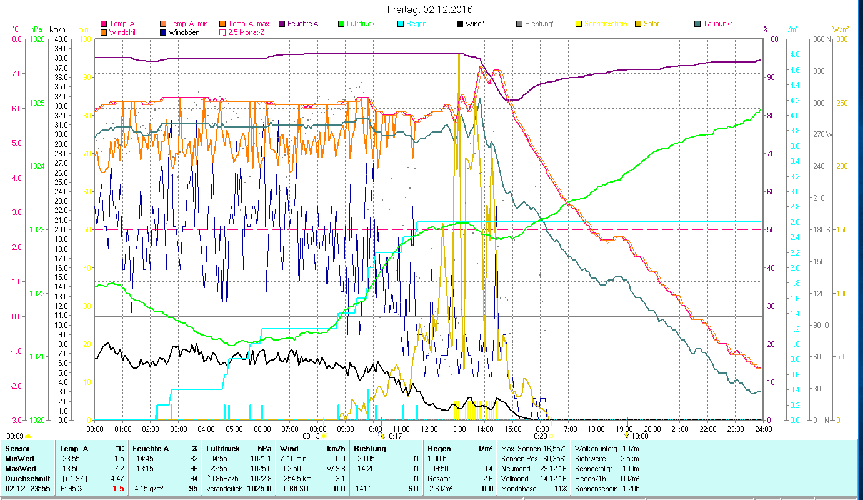The height and width of the screenshot is (500, 863).
Task: Click the Windböen legend label
Action: point(184,32)
